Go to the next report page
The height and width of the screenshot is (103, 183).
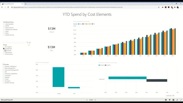(x=95, y=100)
